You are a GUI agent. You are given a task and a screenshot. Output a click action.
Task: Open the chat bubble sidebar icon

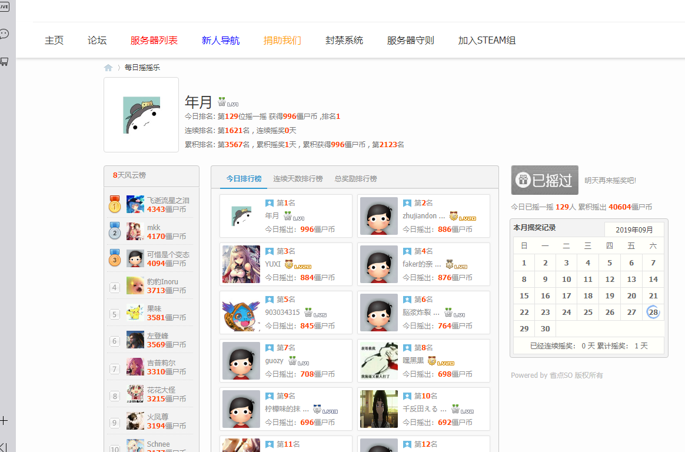4,34
